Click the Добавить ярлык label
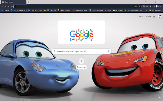Viewport: 163px width, 101px height. [81, 67]
